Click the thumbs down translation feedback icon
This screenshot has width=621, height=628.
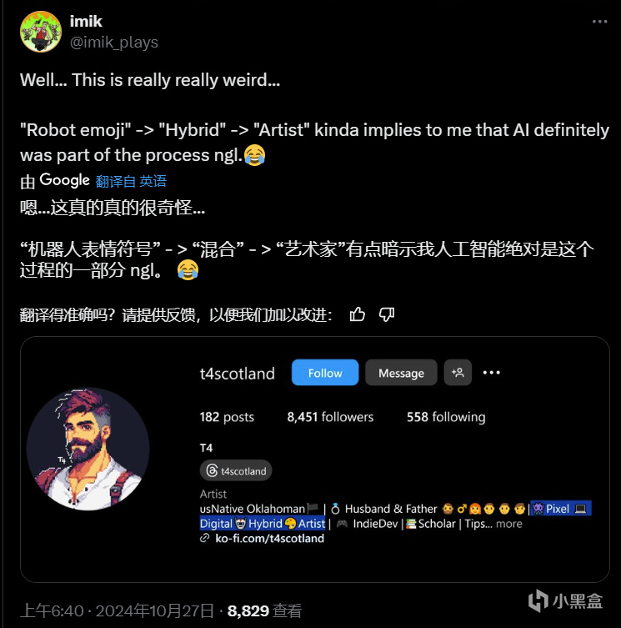tap(387, 314)
